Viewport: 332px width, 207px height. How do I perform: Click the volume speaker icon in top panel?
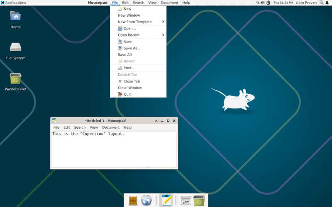pyautogui.click(x=263, y=2)
